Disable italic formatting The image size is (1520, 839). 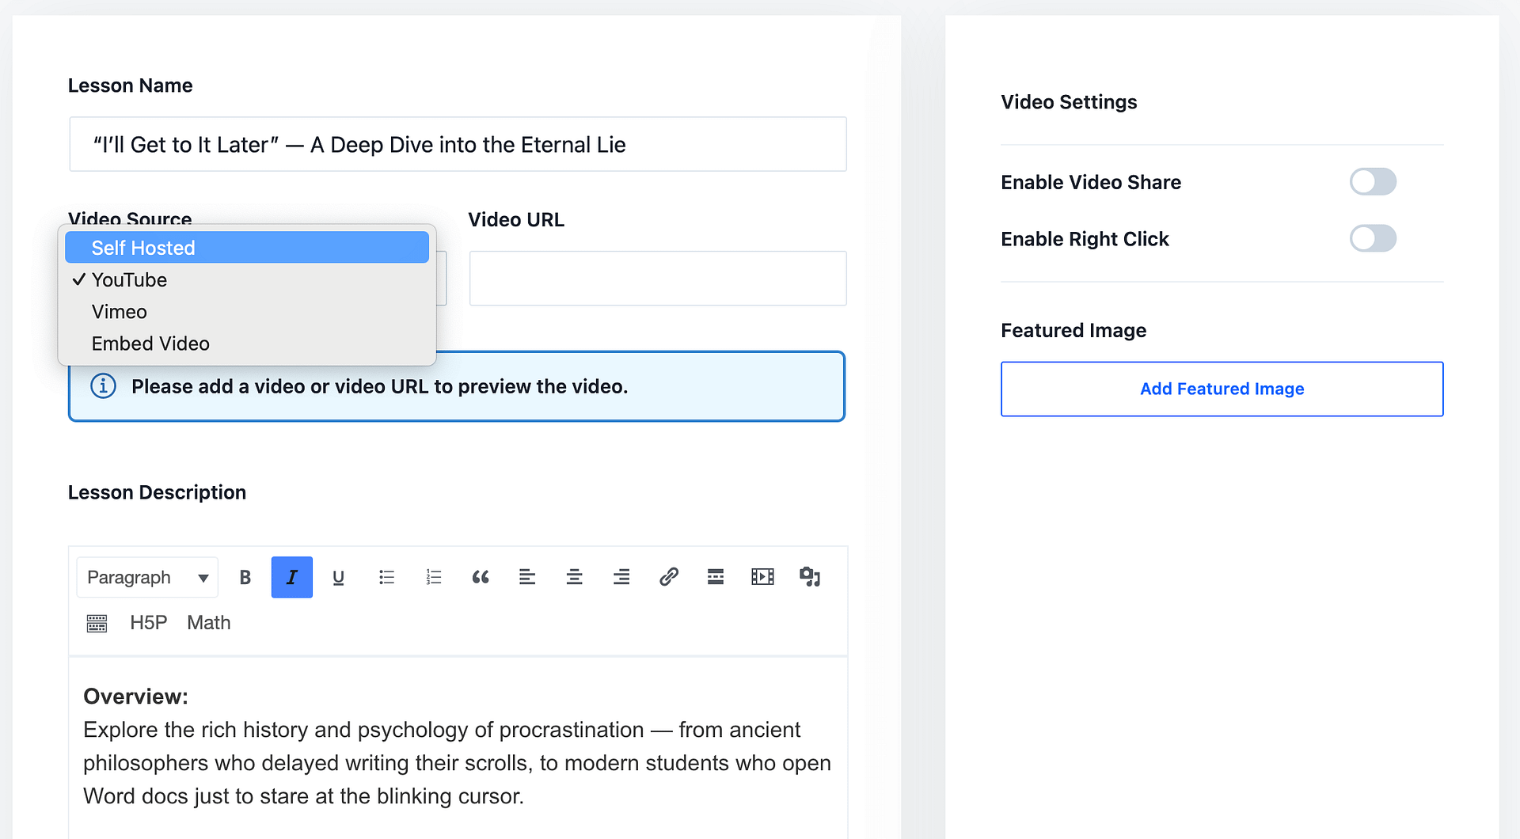pyautogui.click(x=291, y=577)
